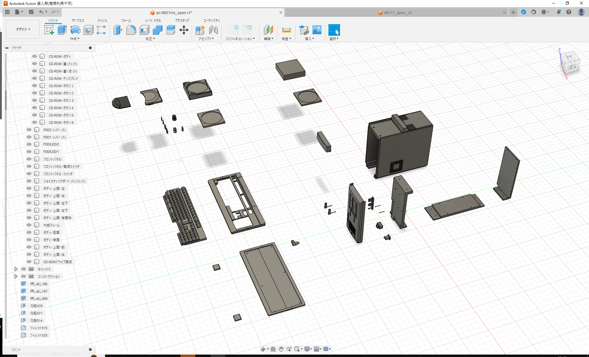The height and width of the screenshot is (357, 589).
Task: Open the Measure tool under 検査
Action: pyautogui.click(x=286, y=30)
